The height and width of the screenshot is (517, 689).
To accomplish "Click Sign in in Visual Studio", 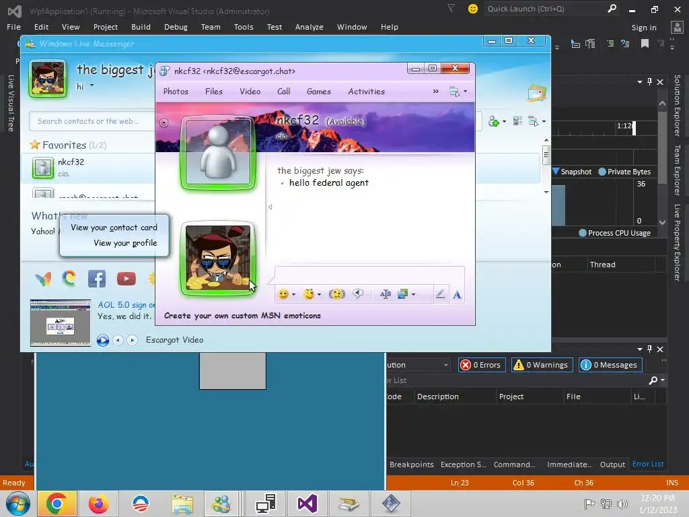I will pos(644,27).
